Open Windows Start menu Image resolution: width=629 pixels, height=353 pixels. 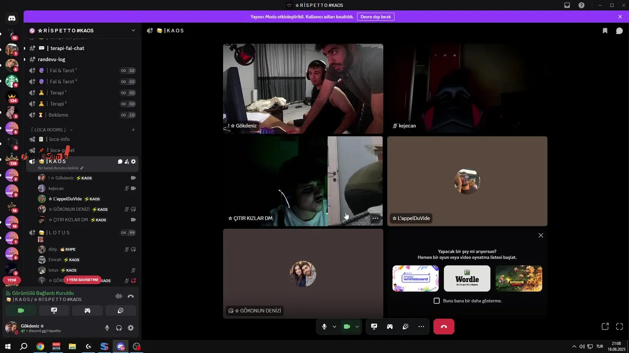click(x=7, y=347)
